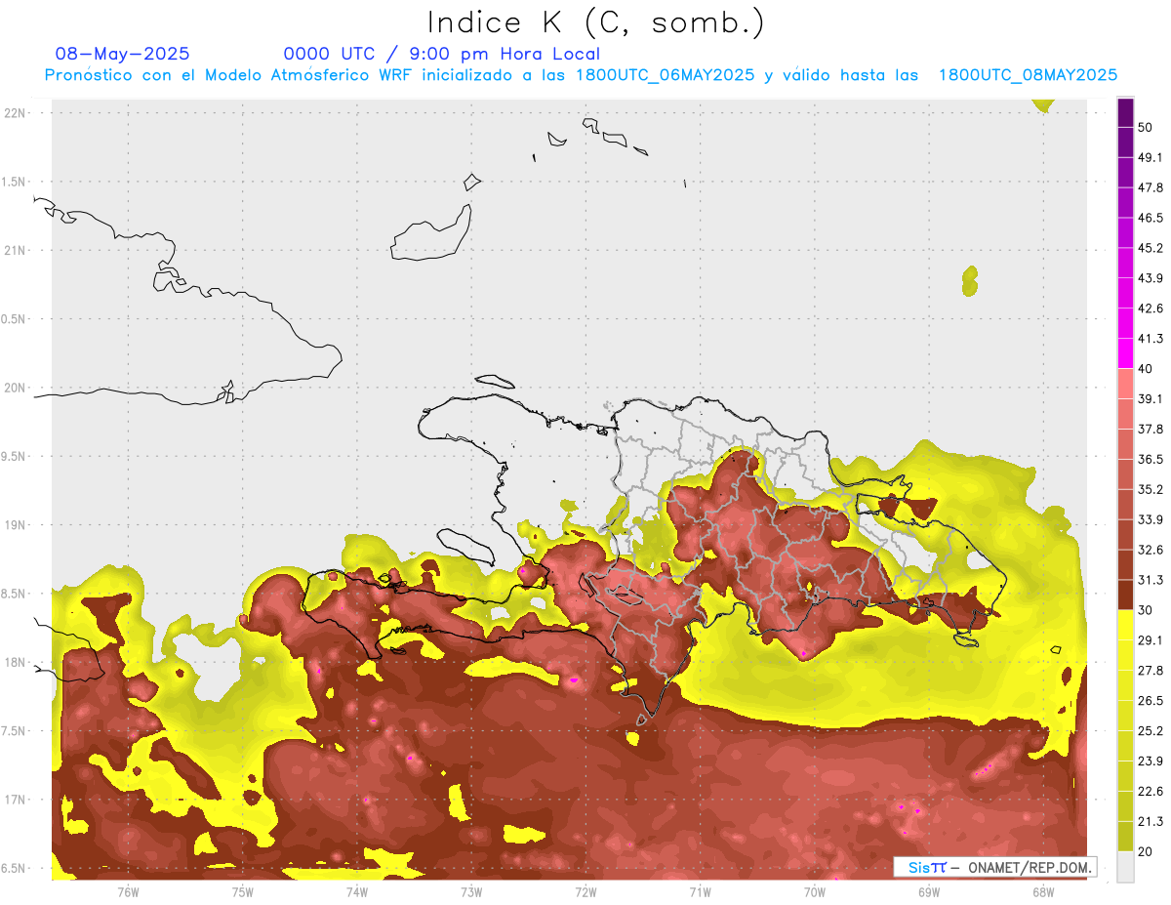Screen dimensions: 1171x905
Task: Click the colorbar value "39.1"
Action: tap(1150, 398)
